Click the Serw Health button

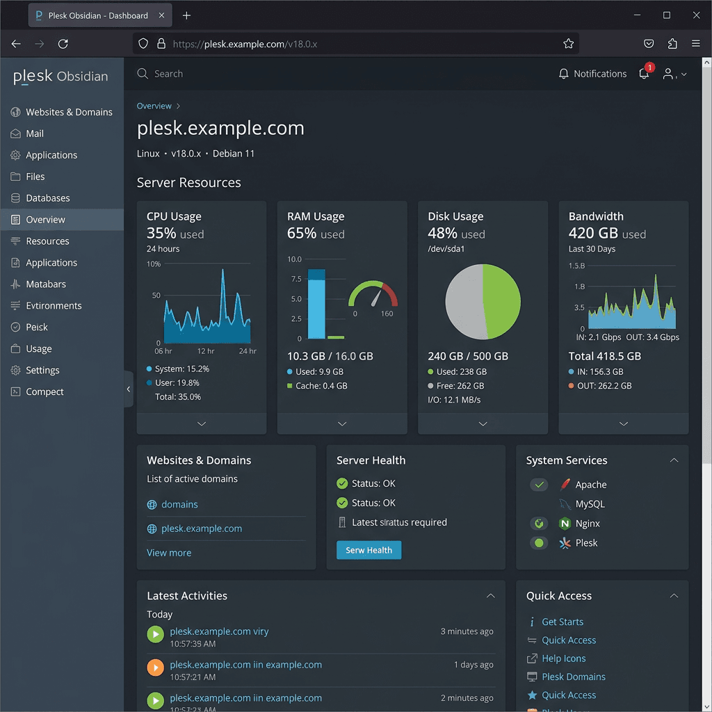(x=369, y=550)
